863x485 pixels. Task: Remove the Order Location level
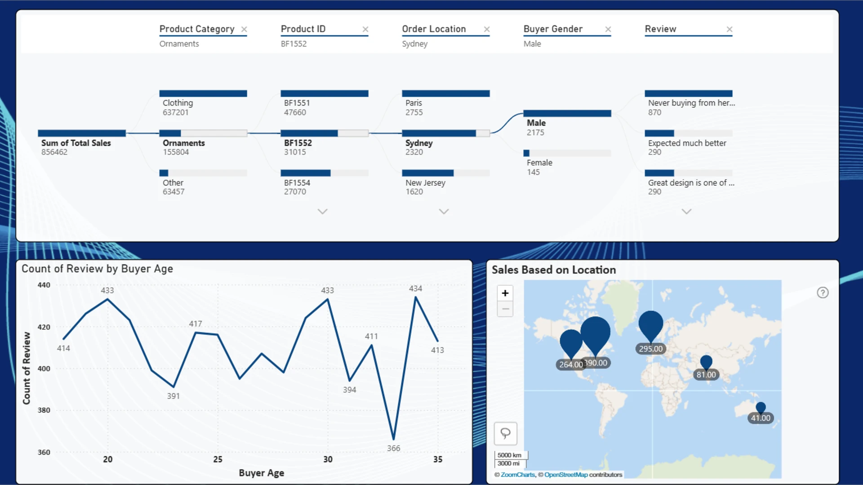point(487,29)
